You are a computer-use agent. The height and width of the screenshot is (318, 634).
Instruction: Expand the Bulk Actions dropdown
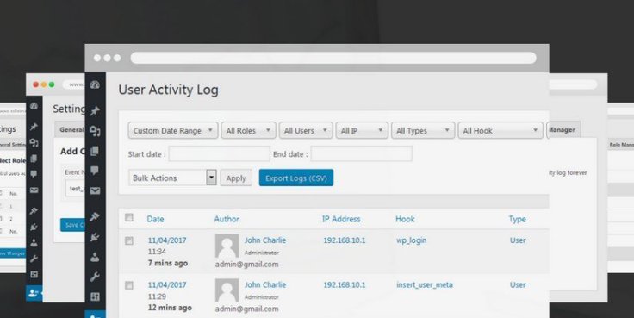point(172,178)
